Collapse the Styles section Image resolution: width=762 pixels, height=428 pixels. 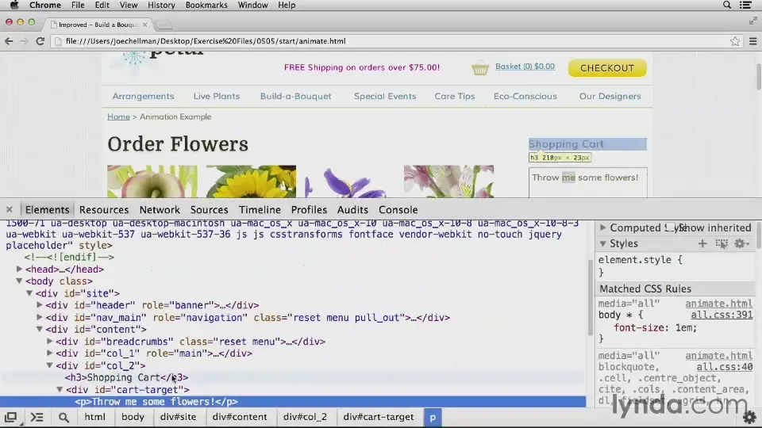point(602,243)
